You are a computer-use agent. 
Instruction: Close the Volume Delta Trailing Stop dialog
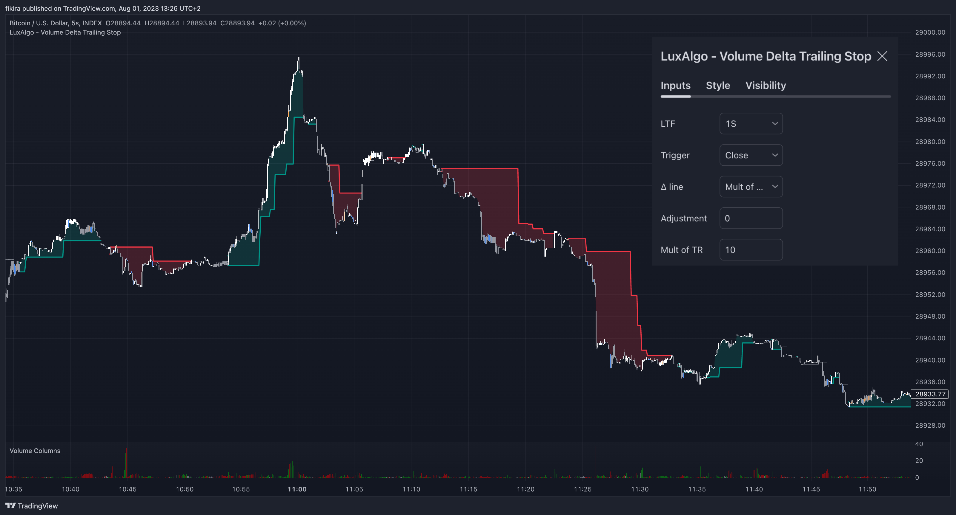[882, 56]
